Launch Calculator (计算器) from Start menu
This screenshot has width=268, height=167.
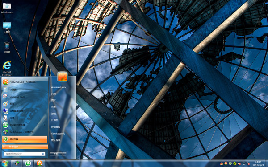click(x=25, y=90)
